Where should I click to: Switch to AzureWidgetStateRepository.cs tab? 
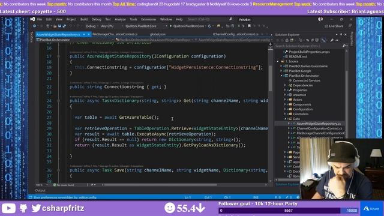tap(58, 35)
